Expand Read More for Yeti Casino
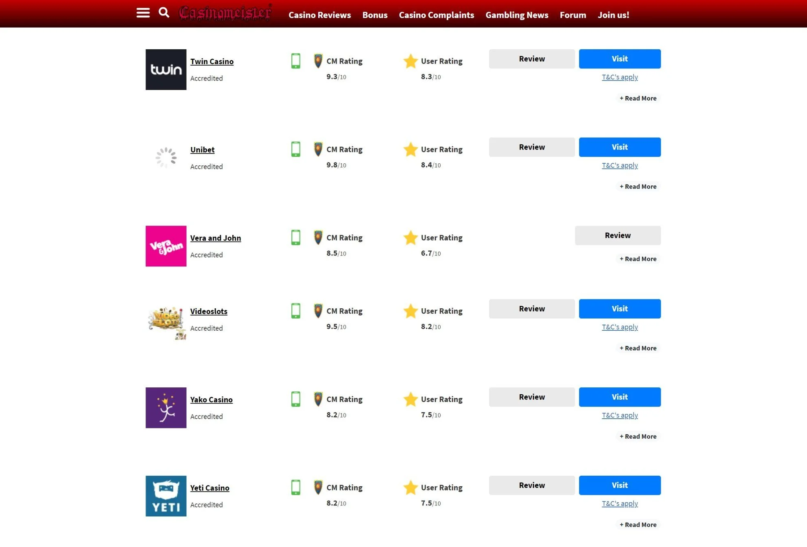This screenshot has width=807, height=547. point(638,525)
